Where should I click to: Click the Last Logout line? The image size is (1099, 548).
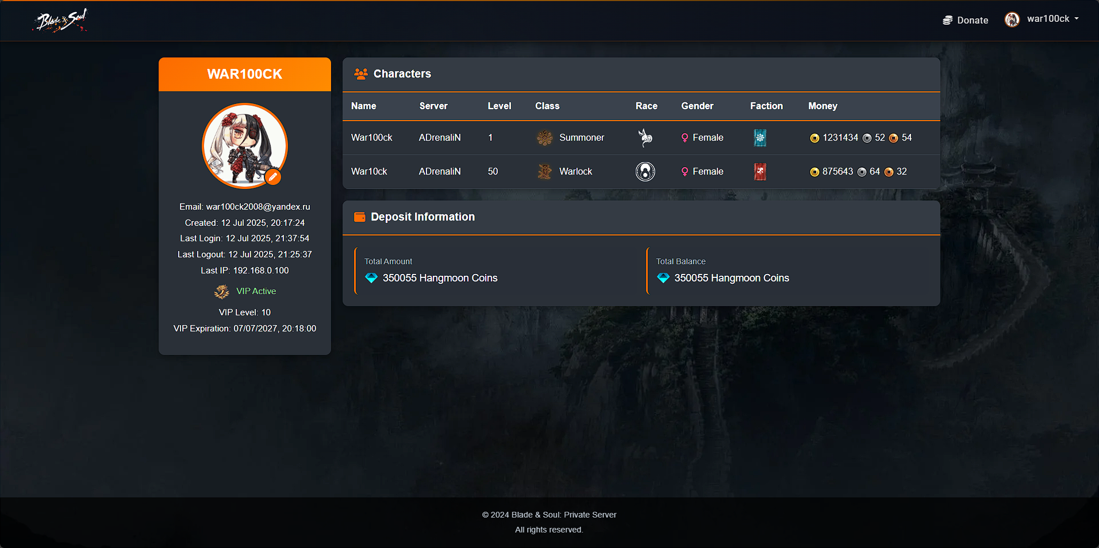245,254
